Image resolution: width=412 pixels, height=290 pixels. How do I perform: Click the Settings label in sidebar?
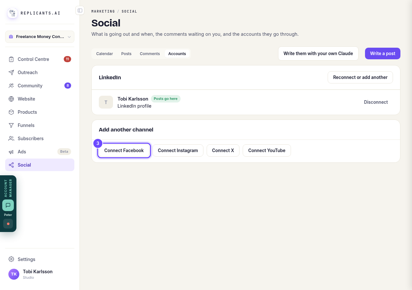coord(26,259)
